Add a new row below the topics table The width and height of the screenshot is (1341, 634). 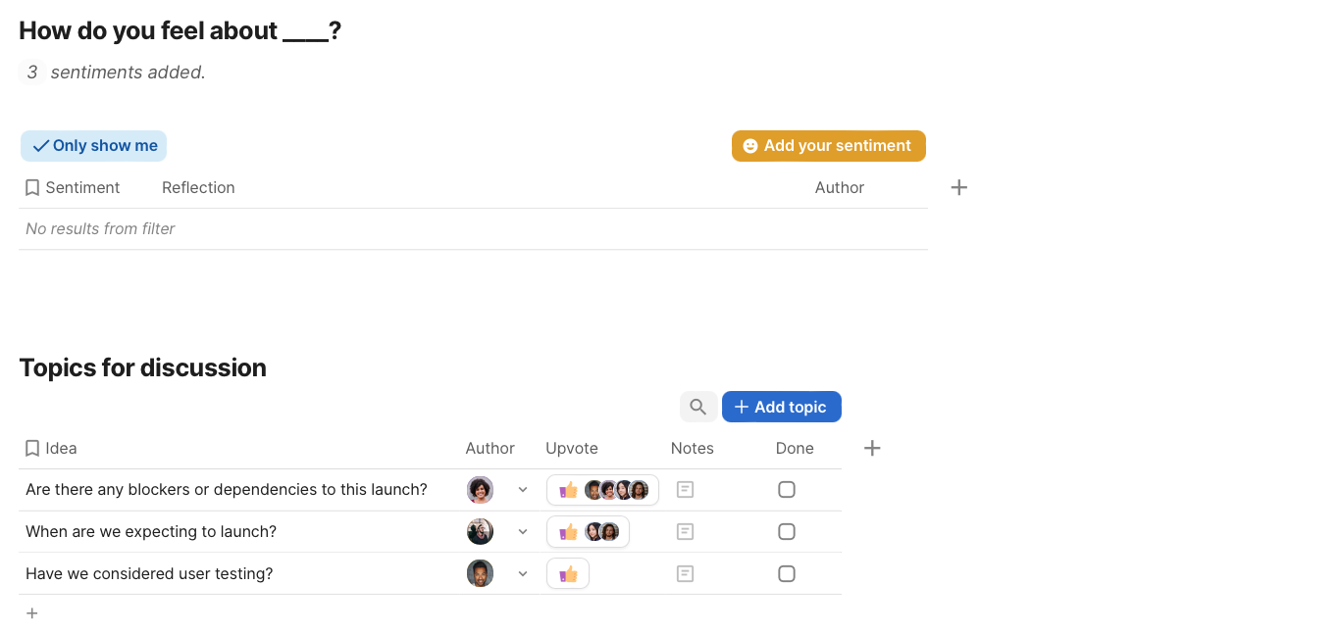coord(32,613)
